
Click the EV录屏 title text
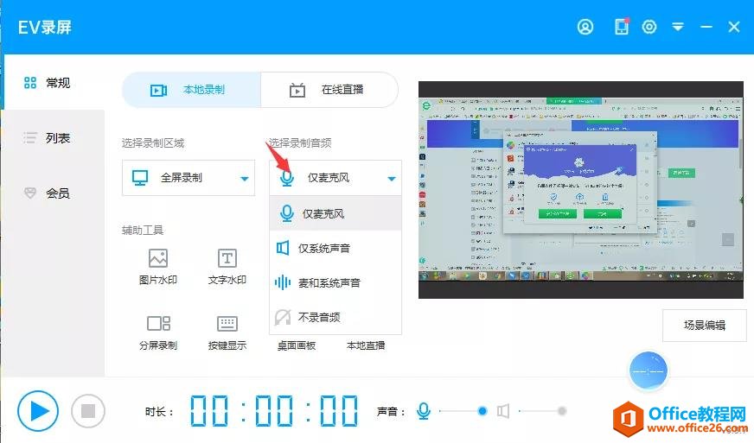(x=45, y=27)
